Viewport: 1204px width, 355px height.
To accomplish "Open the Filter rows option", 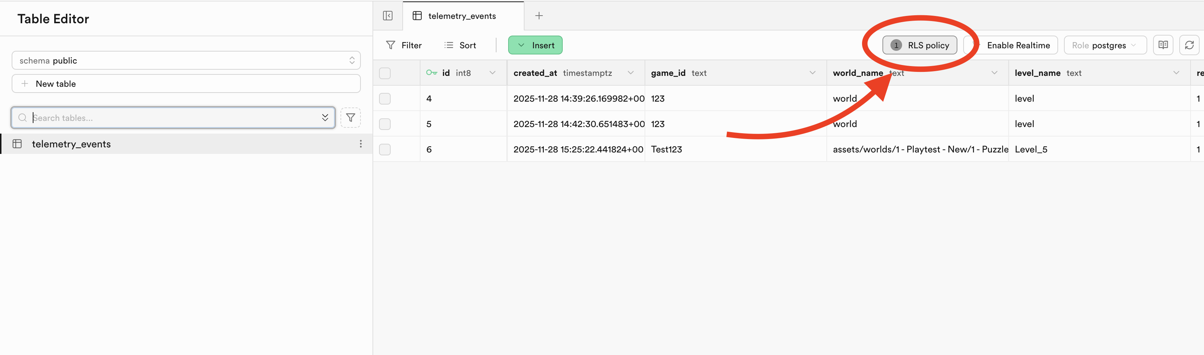I will pyautogui.click(x=404, y=45).
